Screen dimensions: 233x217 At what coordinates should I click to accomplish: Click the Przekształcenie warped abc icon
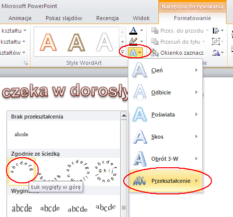click(139, 181)
